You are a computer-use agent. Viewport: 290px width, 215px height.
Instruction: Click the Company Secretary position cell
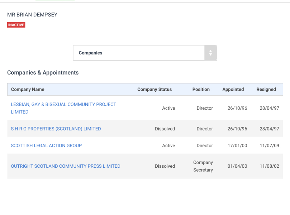coord(203,166)
